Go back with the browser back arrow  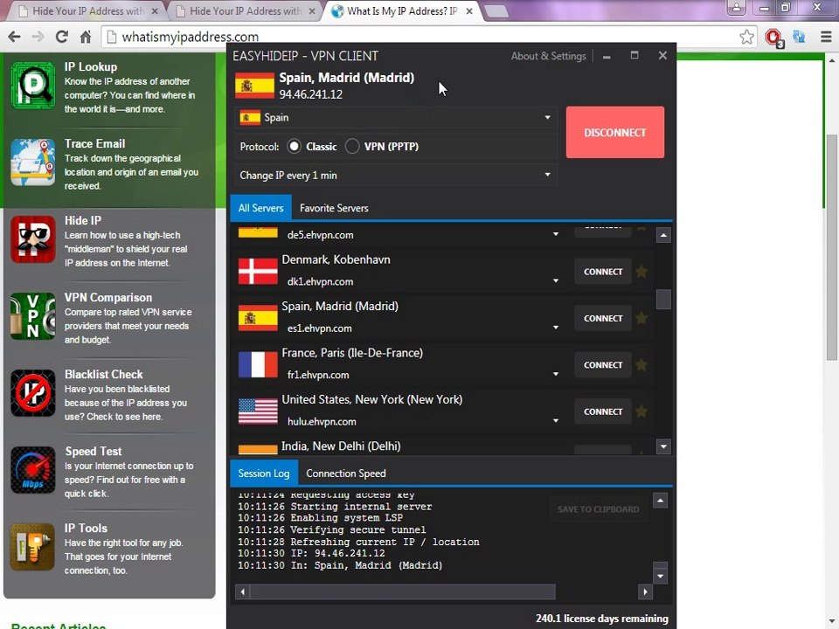tap(15, 37)
